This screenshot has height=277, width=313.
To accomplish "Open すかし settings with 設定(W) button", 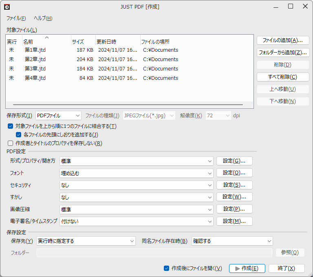I will [x=234, y=197].
